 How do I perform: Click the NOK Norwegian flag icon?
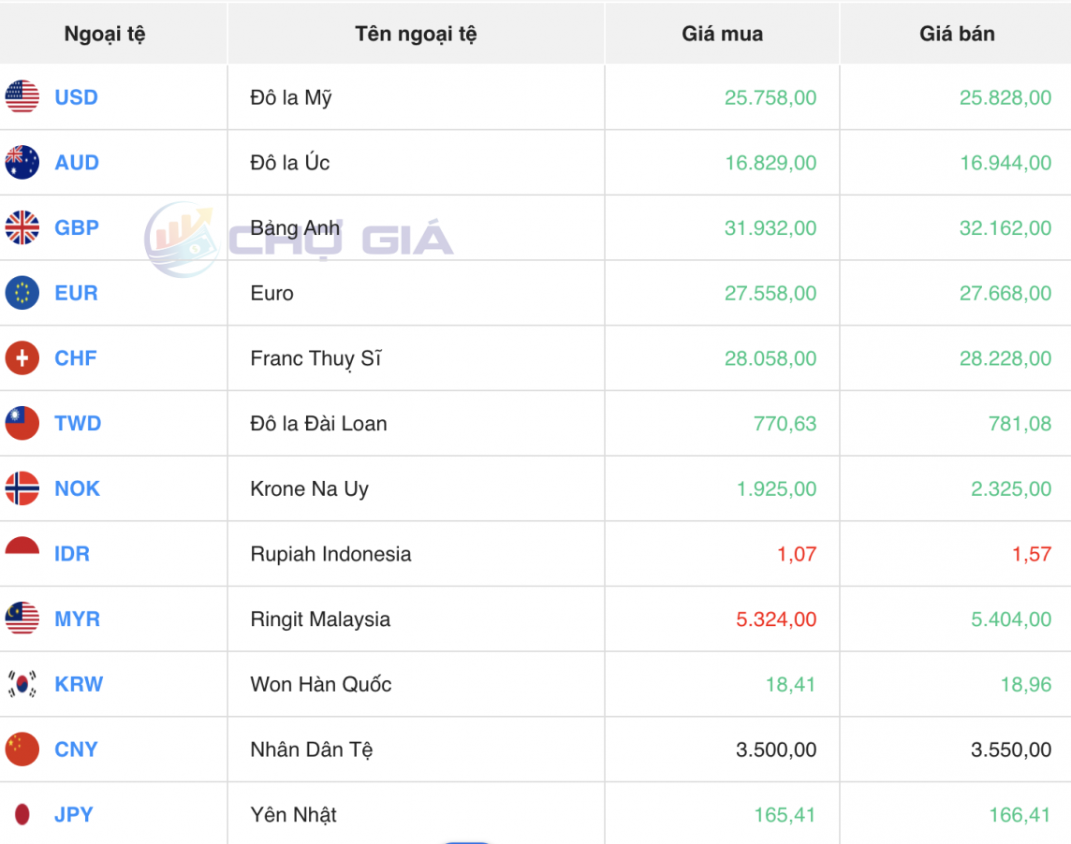tap(21, 488)
